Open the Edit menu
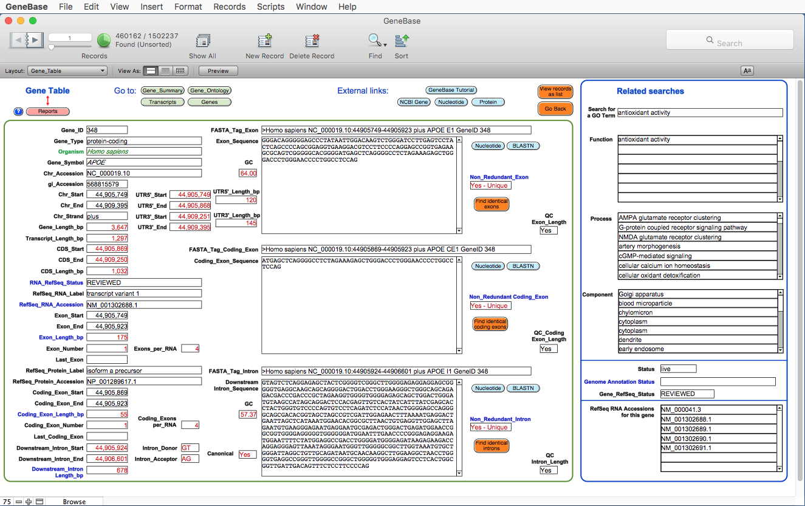805x506 pixels. pos(91,7)
